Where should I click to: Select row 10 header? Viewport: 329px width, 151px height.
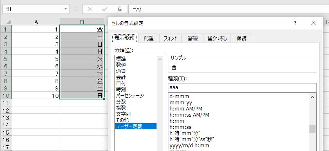coord(6,96)
